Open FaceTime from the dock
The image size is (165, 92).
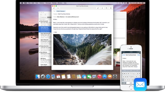pos(89,77)
